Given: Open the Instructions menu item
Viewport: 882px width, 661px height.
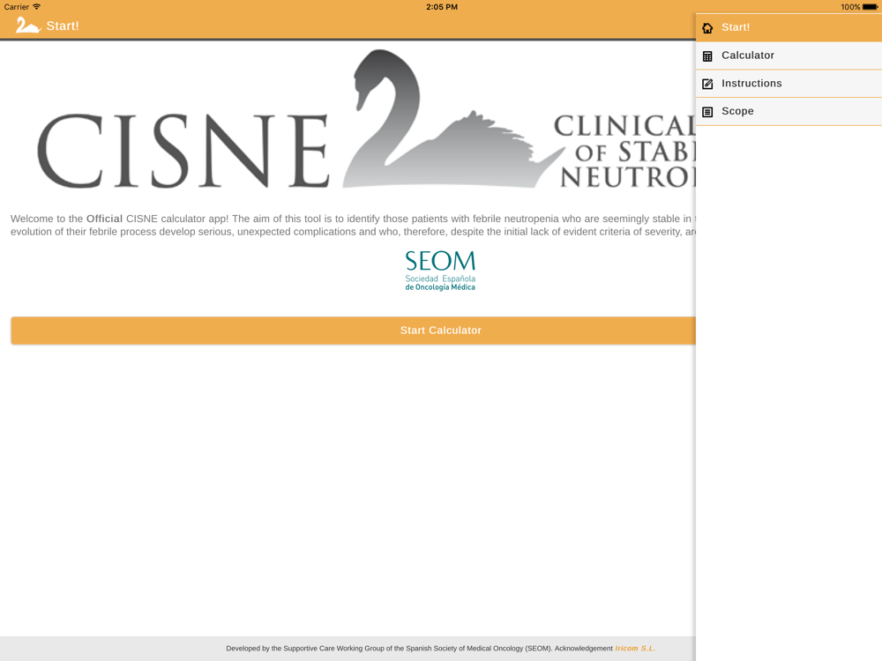Looking at the screenshot, I should pos(789,84).
